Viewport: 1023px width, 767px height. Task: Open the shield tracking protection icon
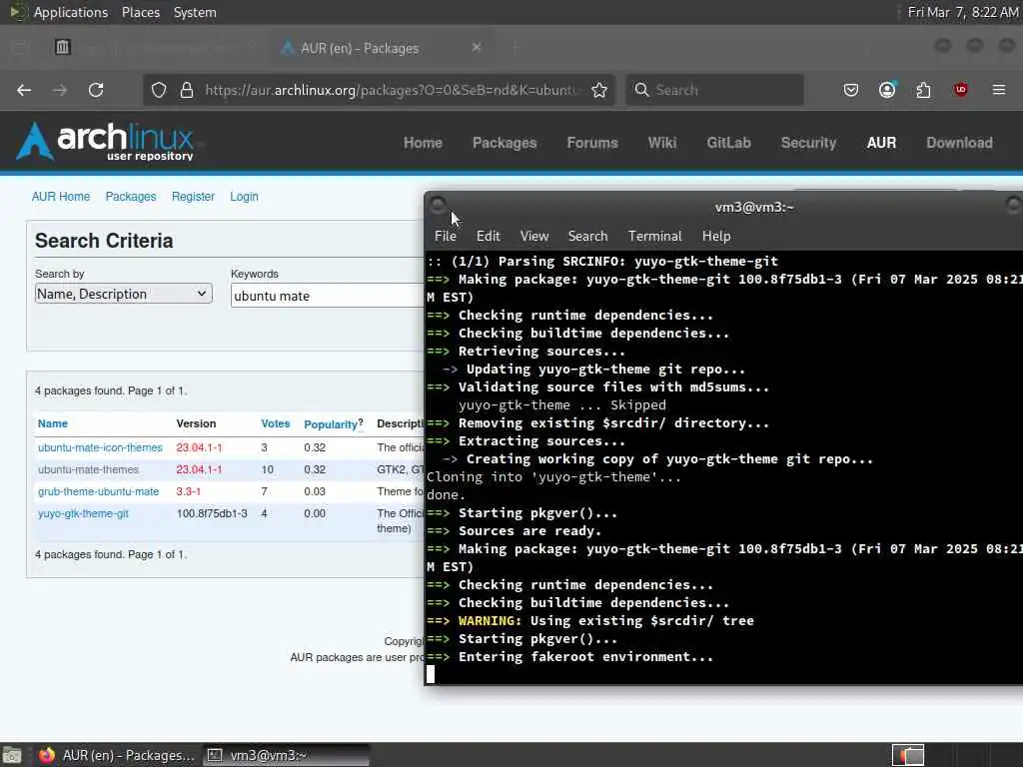[159, 90]
